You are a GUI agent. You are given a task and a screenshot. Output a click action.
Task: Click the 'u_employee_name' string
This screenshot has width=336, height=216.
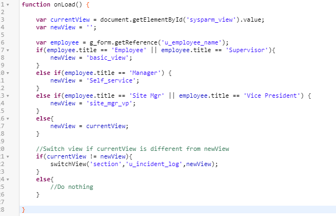point(191,42)
